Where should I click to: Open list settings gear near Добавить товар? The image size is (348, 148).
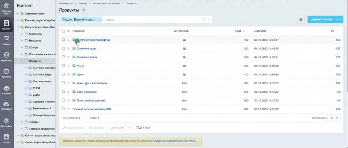point(301,19)
